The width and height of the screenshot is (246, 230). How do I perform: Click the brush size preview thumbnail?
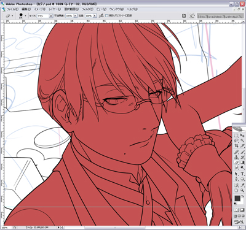[x=21, y=15]
